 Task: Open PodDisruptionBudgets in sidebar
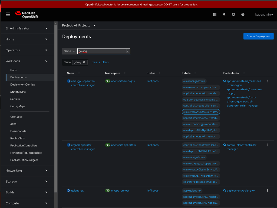point(24,160)
